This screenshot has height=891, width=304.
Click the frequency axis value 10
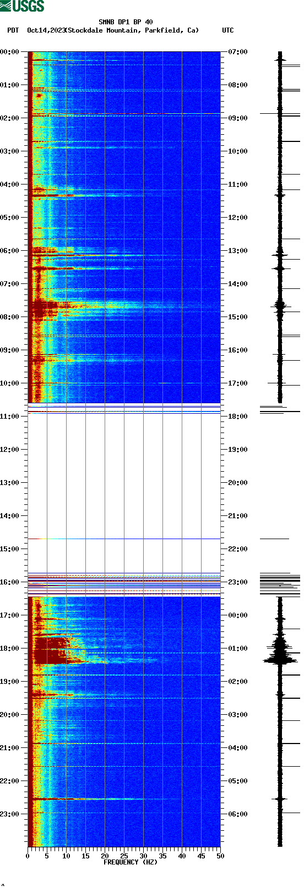(66, 856)
